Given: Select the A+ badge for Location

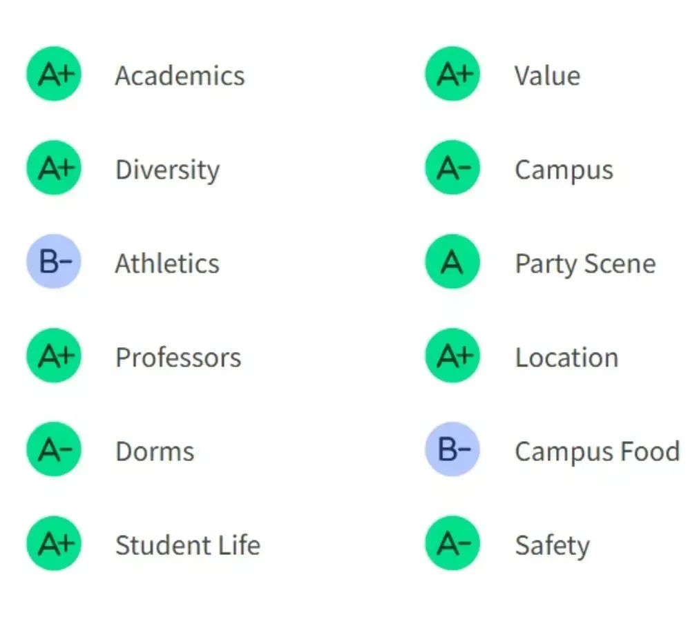Looking at the screenshot, I should click(x=452, y=355).
